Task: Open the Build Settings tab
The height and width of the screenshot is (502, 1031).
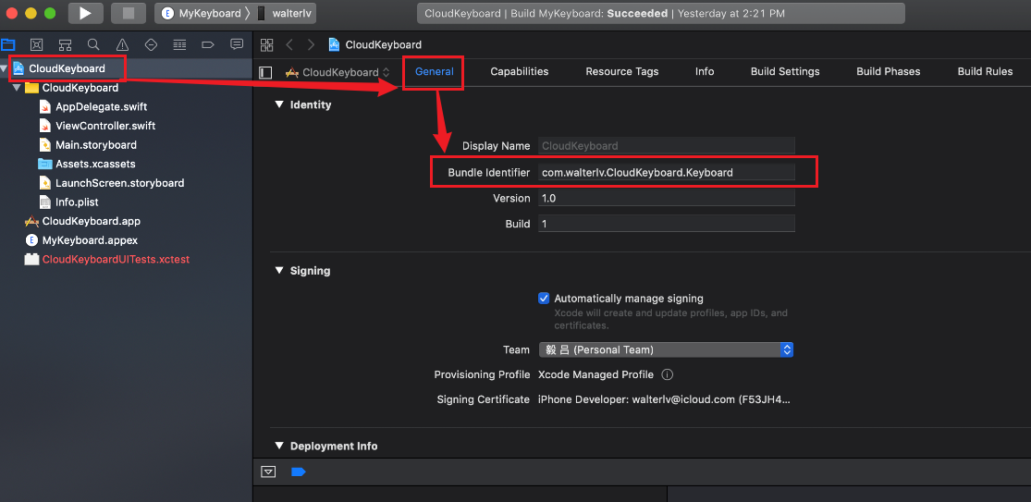Action: click(x=785, y=71)
